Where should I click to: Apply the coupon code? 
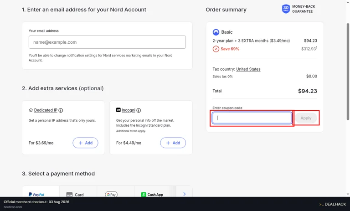click(306, 118)
